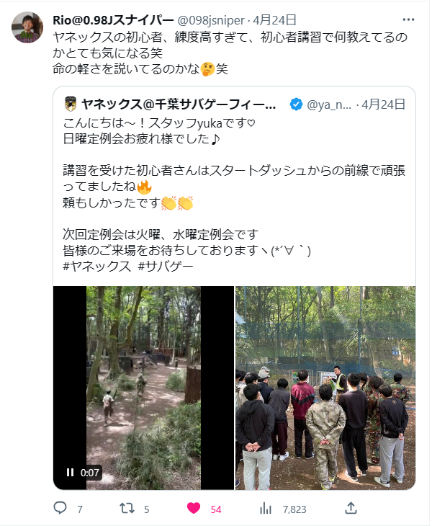Screen dimensions: 432x526
Task: Open the three-dot more options menu
Action: pyautogui.click(x=408, y=20)
